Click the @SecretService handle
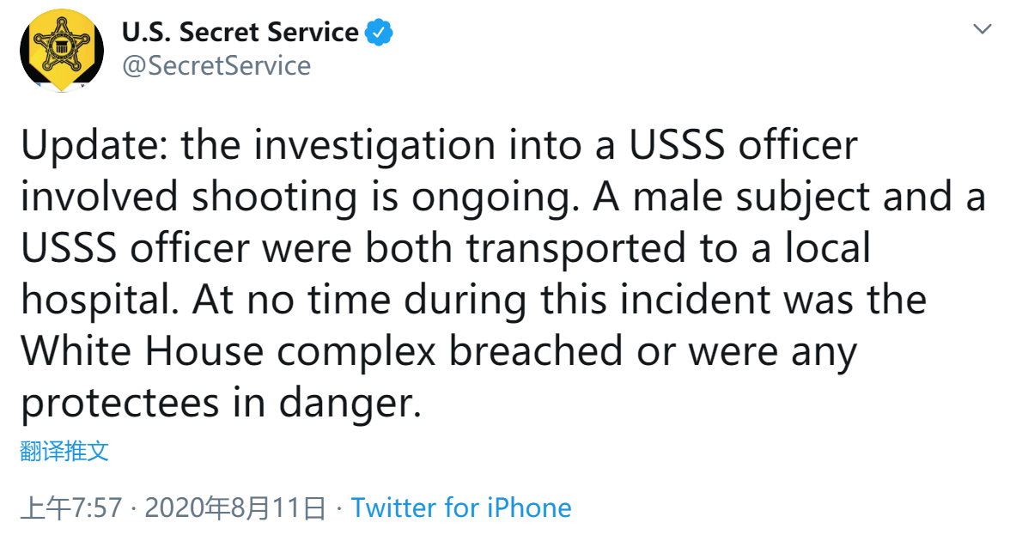The height and width of the screenshot is (541, 1010). point(216,65)
